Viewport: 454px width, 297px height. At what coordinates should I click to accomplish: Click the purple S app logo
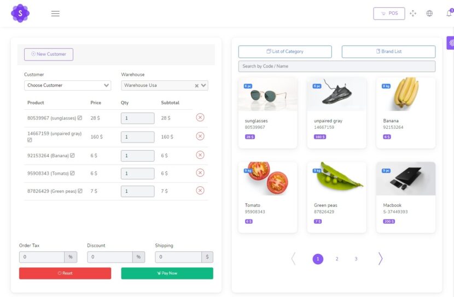tap(20, 13)
